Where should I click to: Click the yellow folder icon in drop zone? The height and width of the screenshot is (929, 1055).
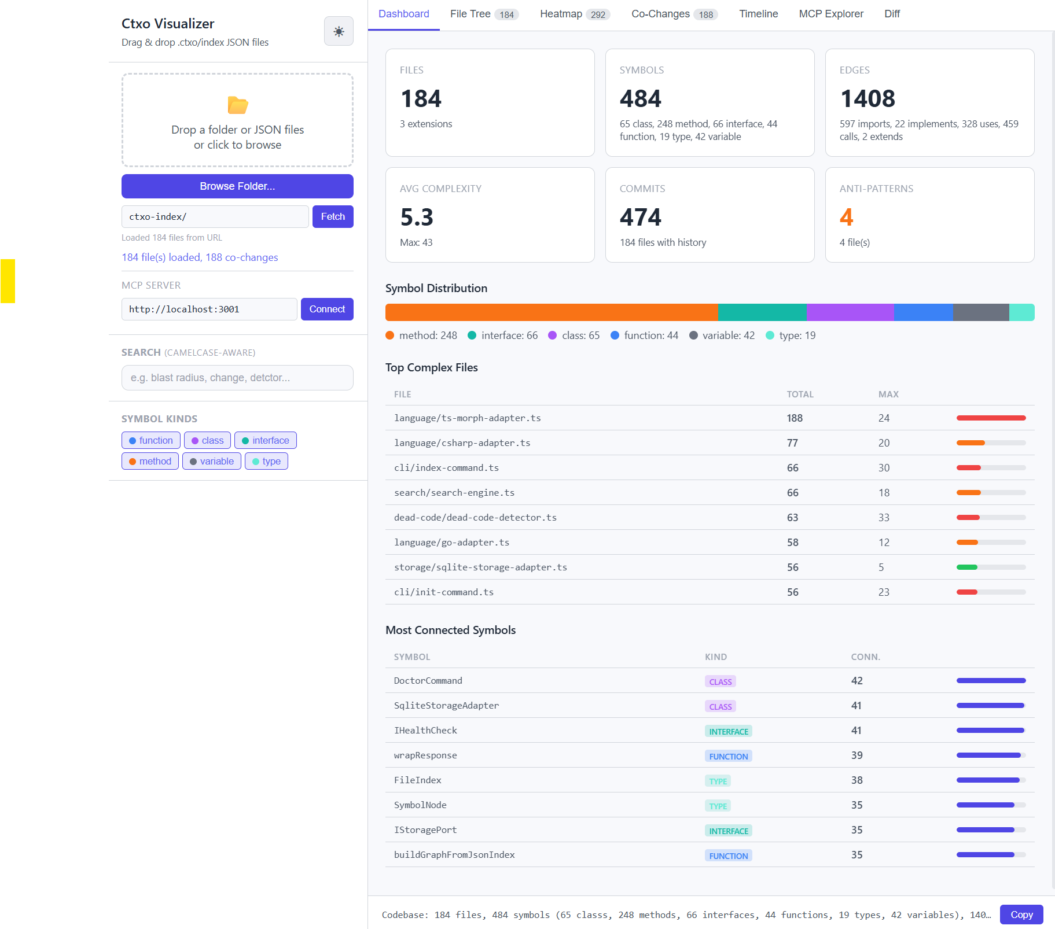tap(237, 105)
